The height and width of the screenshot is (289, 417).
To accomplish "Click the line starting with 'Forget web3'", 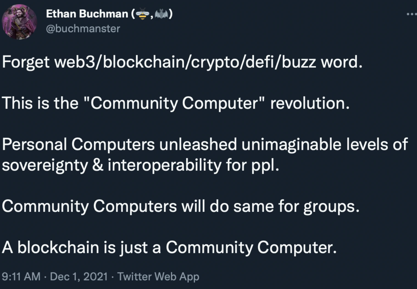I will tap(182, 62).
